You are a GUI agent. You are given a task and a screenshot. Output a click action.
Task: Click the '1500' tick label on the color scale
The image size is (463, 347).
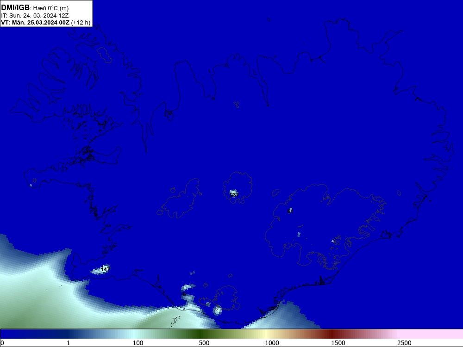[338, 343]
